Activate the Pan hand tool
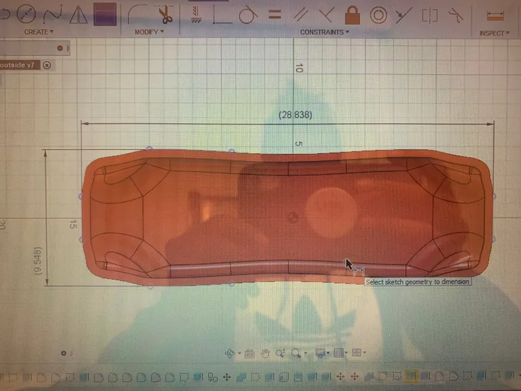521x391 pixels. pos(265,353)
